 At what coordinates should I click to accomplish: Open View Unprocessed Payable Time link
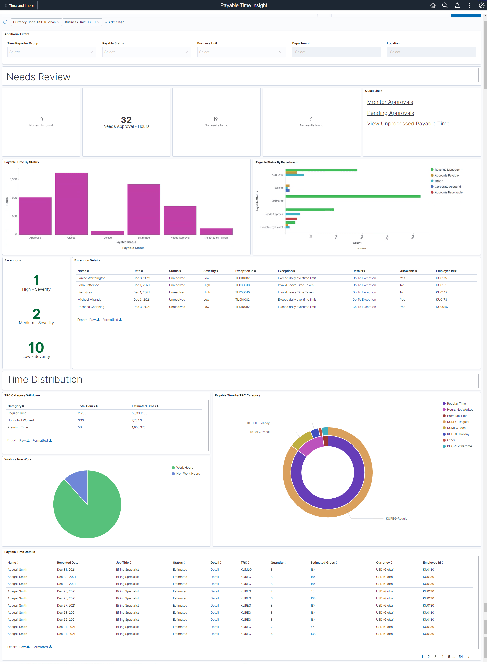tap(408, 124)
